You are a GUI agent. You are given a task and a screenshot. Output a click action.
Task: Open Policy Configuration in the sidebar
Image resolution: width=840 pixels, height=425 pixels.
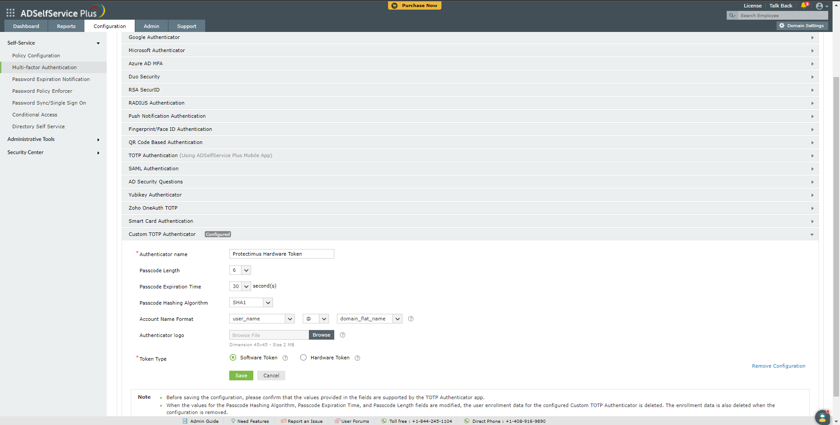click(x=36, y=56)
